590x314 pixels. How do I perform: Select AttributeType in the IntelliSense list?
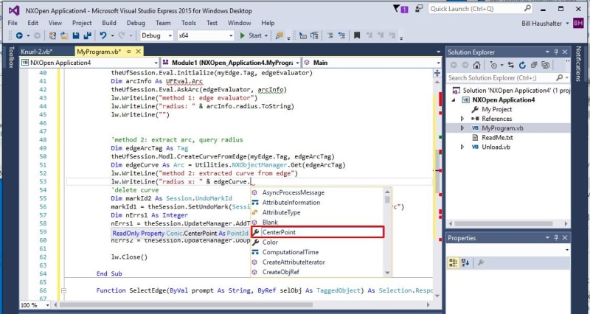point(318,212)
